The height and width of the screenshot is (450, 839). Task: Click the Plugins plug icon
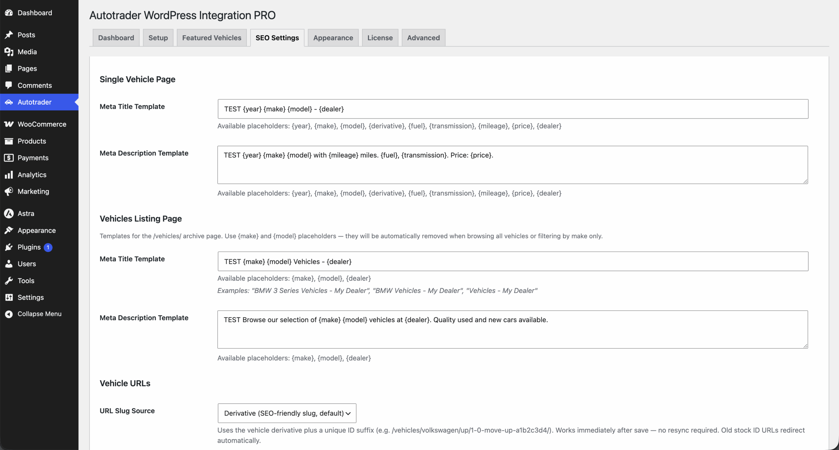tap(9, 247)
